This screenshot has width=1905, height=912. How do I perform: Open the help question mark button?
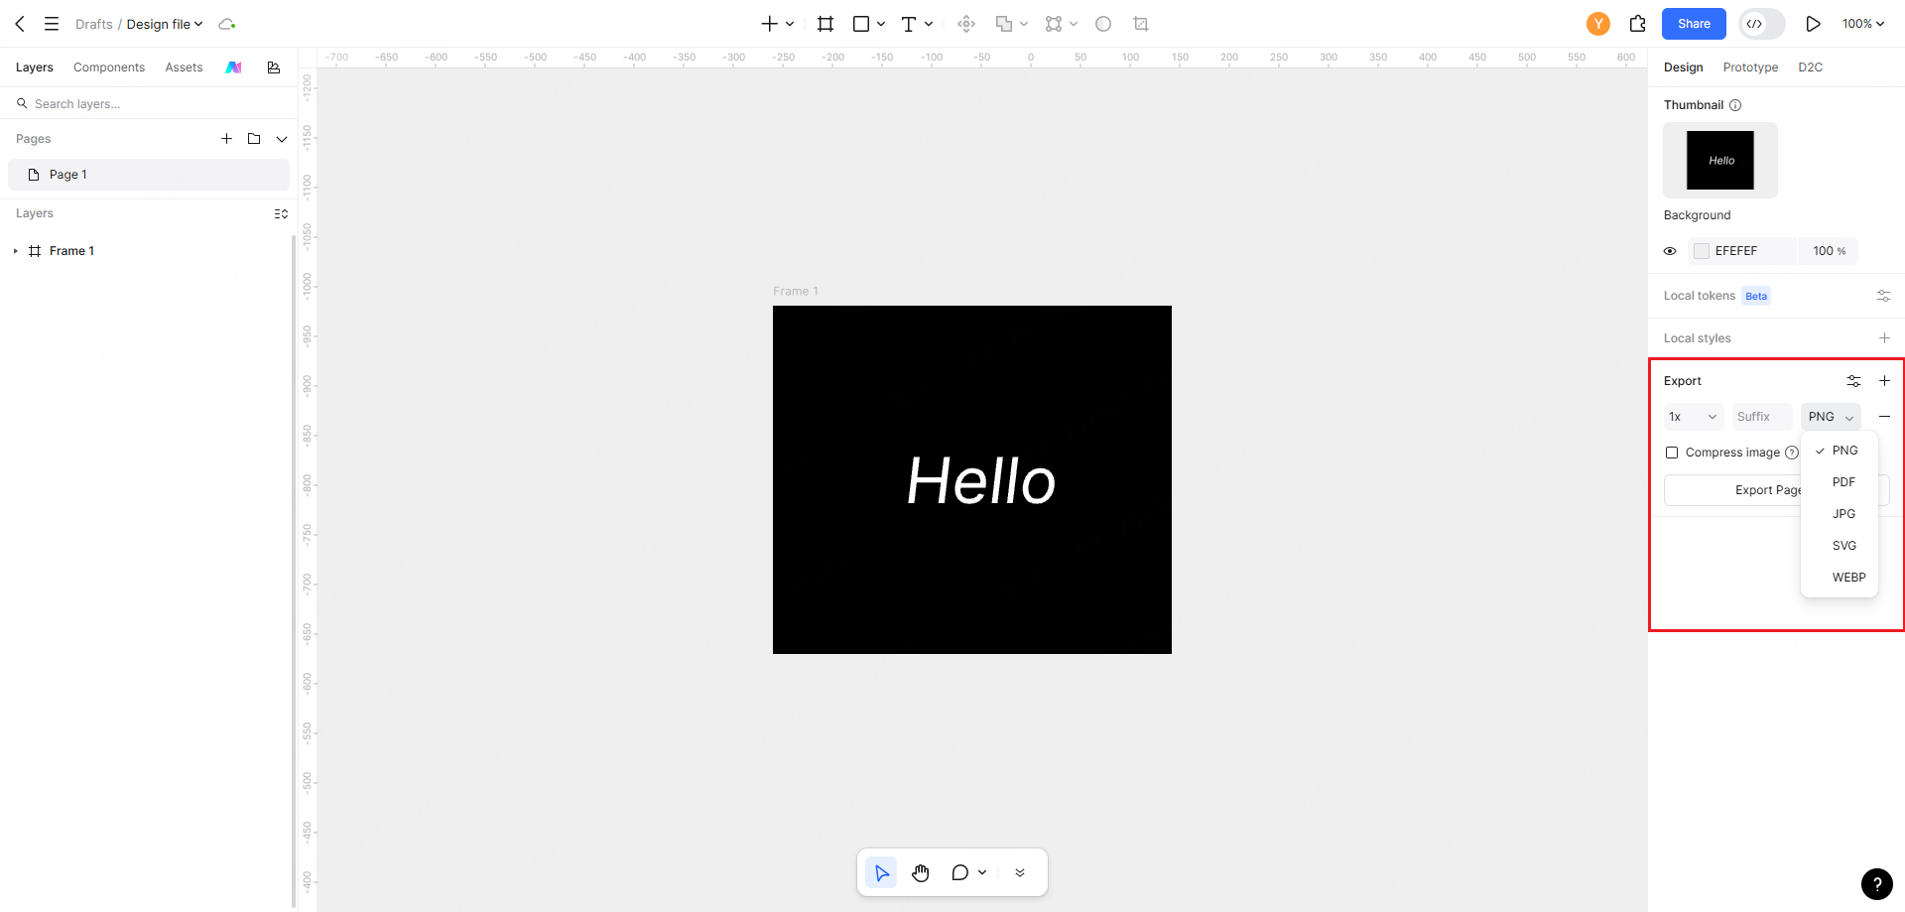click(x=1876, y=884)
